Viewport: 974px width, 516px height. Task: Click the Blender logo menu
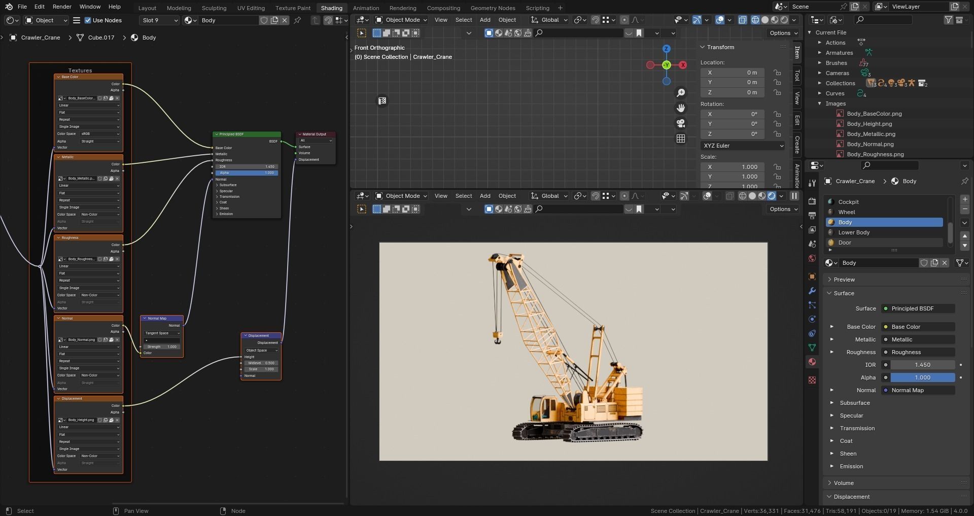tap(9, 7)
